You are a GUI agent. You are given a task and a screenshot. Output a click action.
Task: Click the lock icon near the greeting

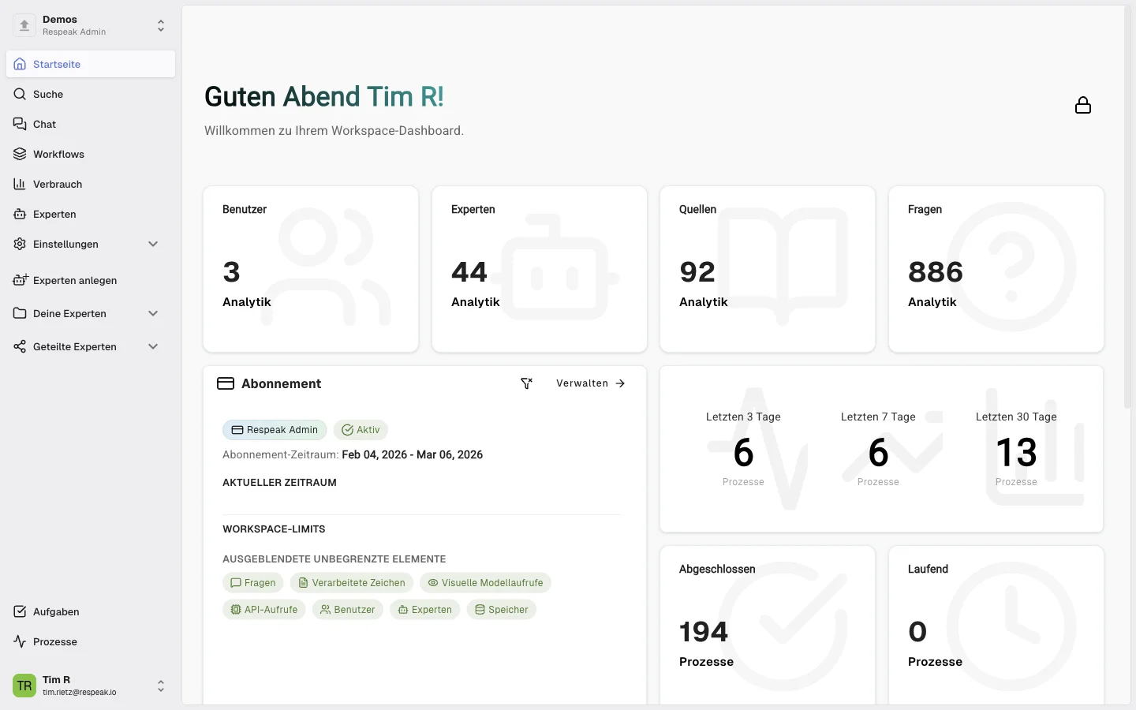(1082, 105)
